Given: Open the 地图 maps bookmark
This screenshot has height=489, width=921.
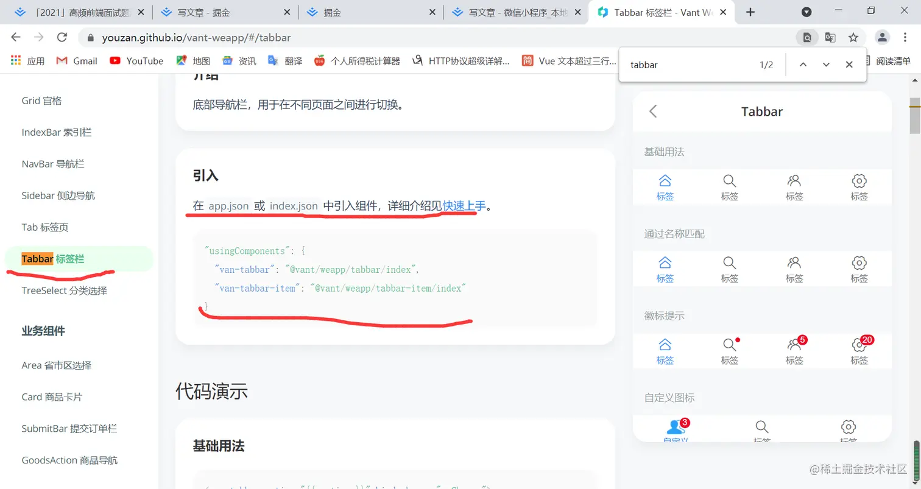Looking at the screenshot, I should 193,60.
